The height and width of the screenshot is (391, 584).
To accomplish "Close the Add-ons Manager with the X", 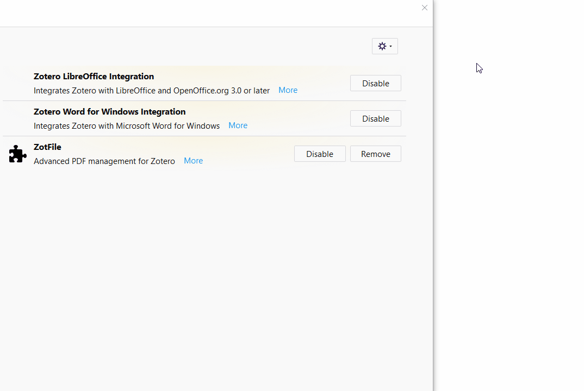I will tap(425, 8).
